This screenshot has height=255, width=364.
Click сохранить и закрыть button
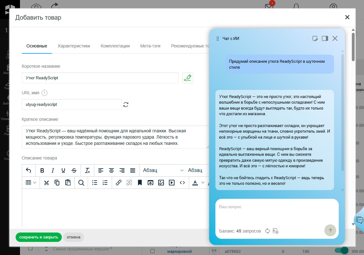coord(38,237)
